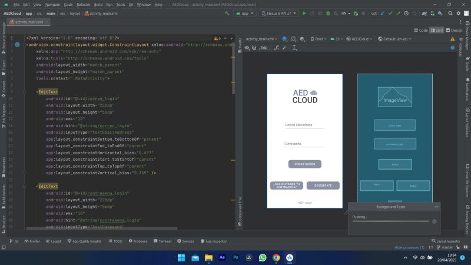Click the Search Everywhere magnifier icon
471x265 pixels.
[450, 13]
